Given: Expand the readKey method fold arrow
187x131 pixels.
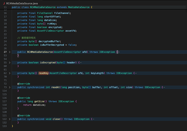Looking at the screenshot, I should pyautogui.click(x=10, y=73).
